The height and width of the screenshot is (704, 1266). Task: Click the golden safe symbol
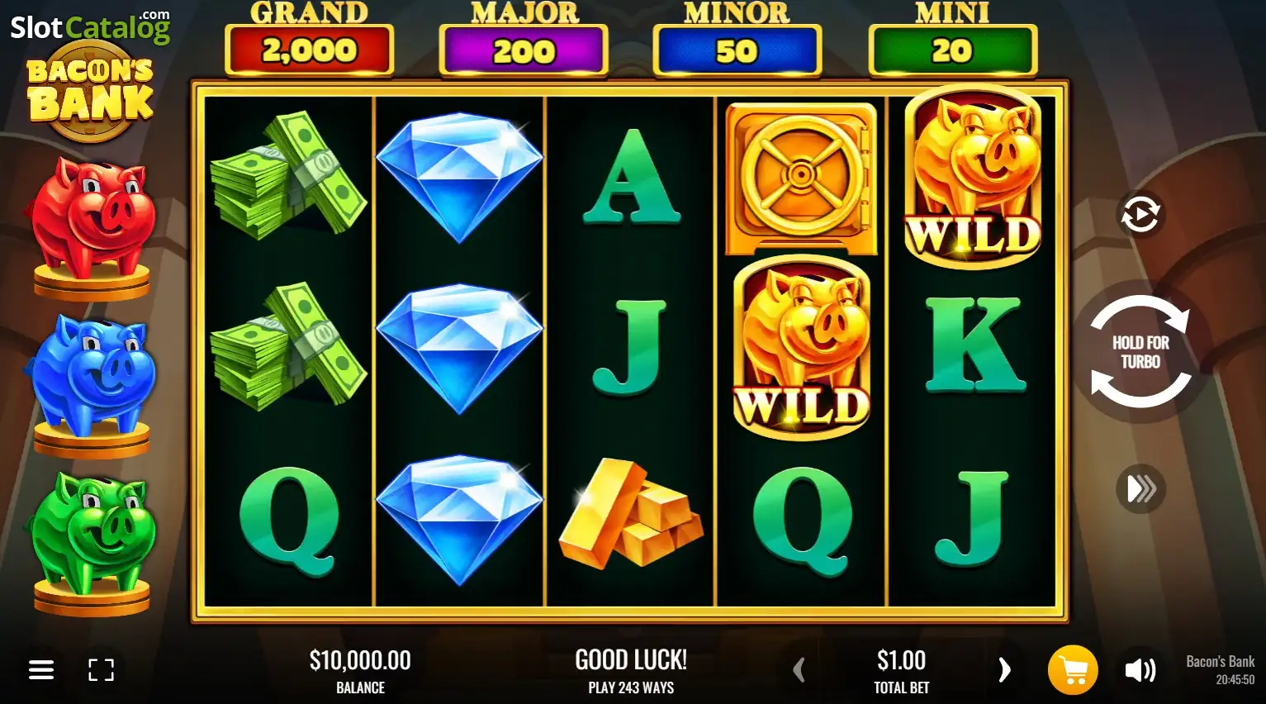[x=800, y=178]
